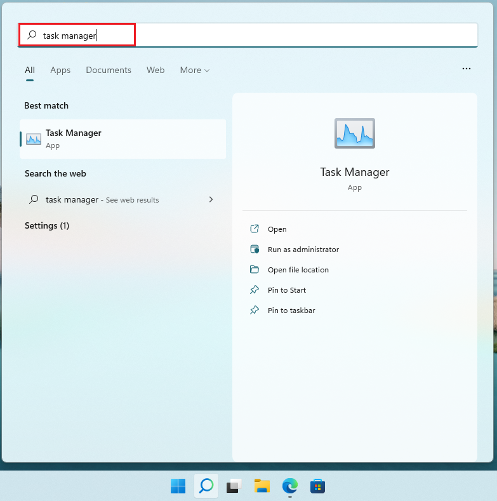
Task: Switch to the Documents filter tab
Action: coord(109,70)
